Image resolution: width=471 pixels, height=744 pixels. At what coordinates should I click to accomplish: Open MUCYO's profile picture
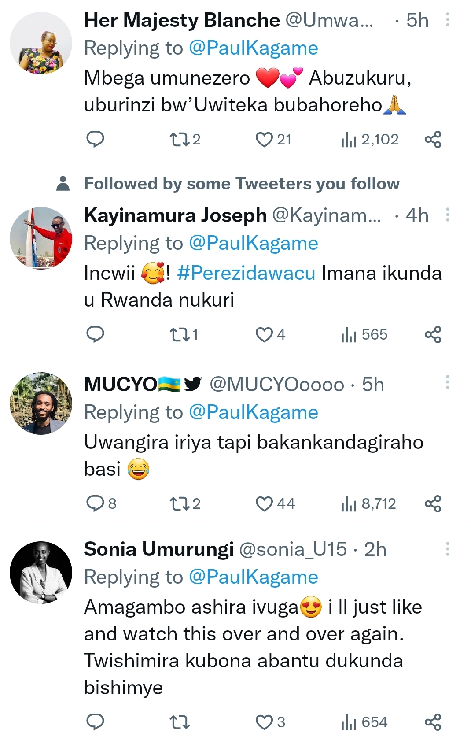click(41, 403)
